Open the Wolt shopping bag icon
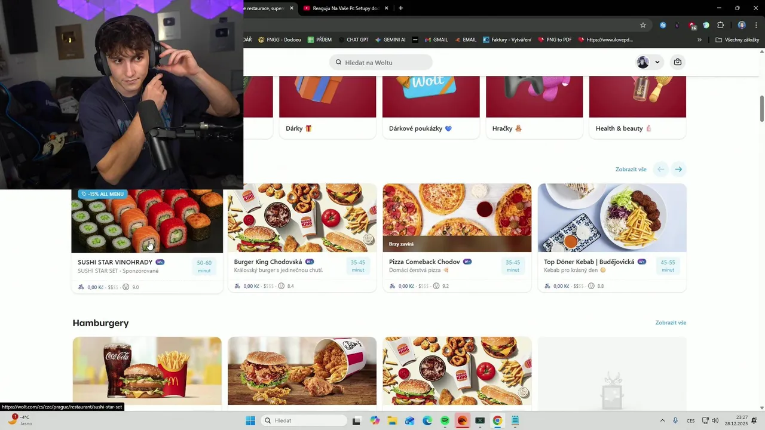The image size is (765, 430). (x=677, y=62)
